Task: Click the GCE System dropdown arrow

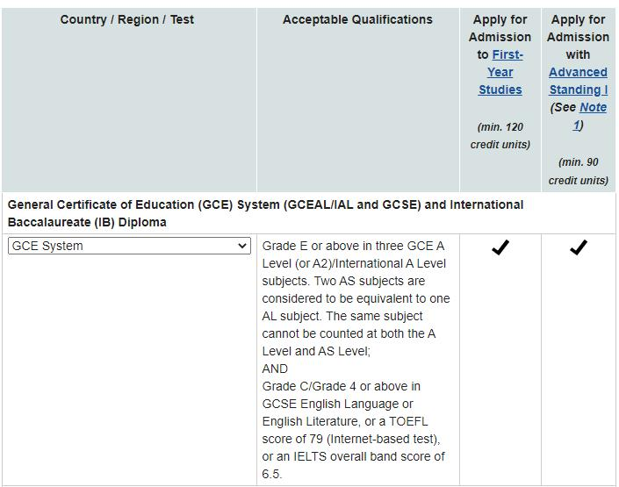Action: coord(243,247)
